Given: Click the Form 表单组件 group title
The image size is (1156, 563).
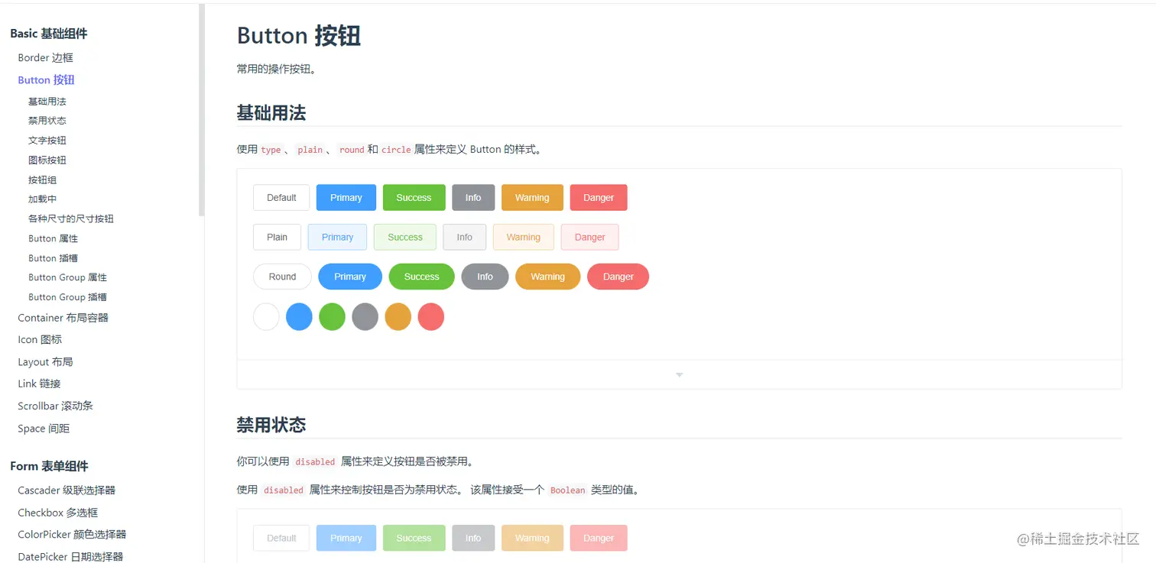Looking at the screenshot, I should click(x=50, y=466).
